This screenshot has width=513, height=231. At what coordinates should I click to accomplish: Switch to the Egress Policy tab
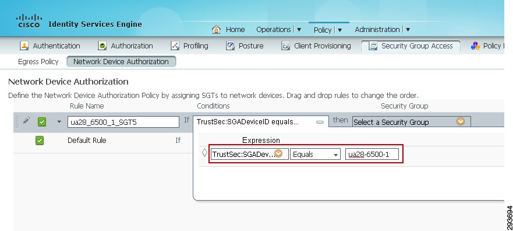click(x=38, y=62)
